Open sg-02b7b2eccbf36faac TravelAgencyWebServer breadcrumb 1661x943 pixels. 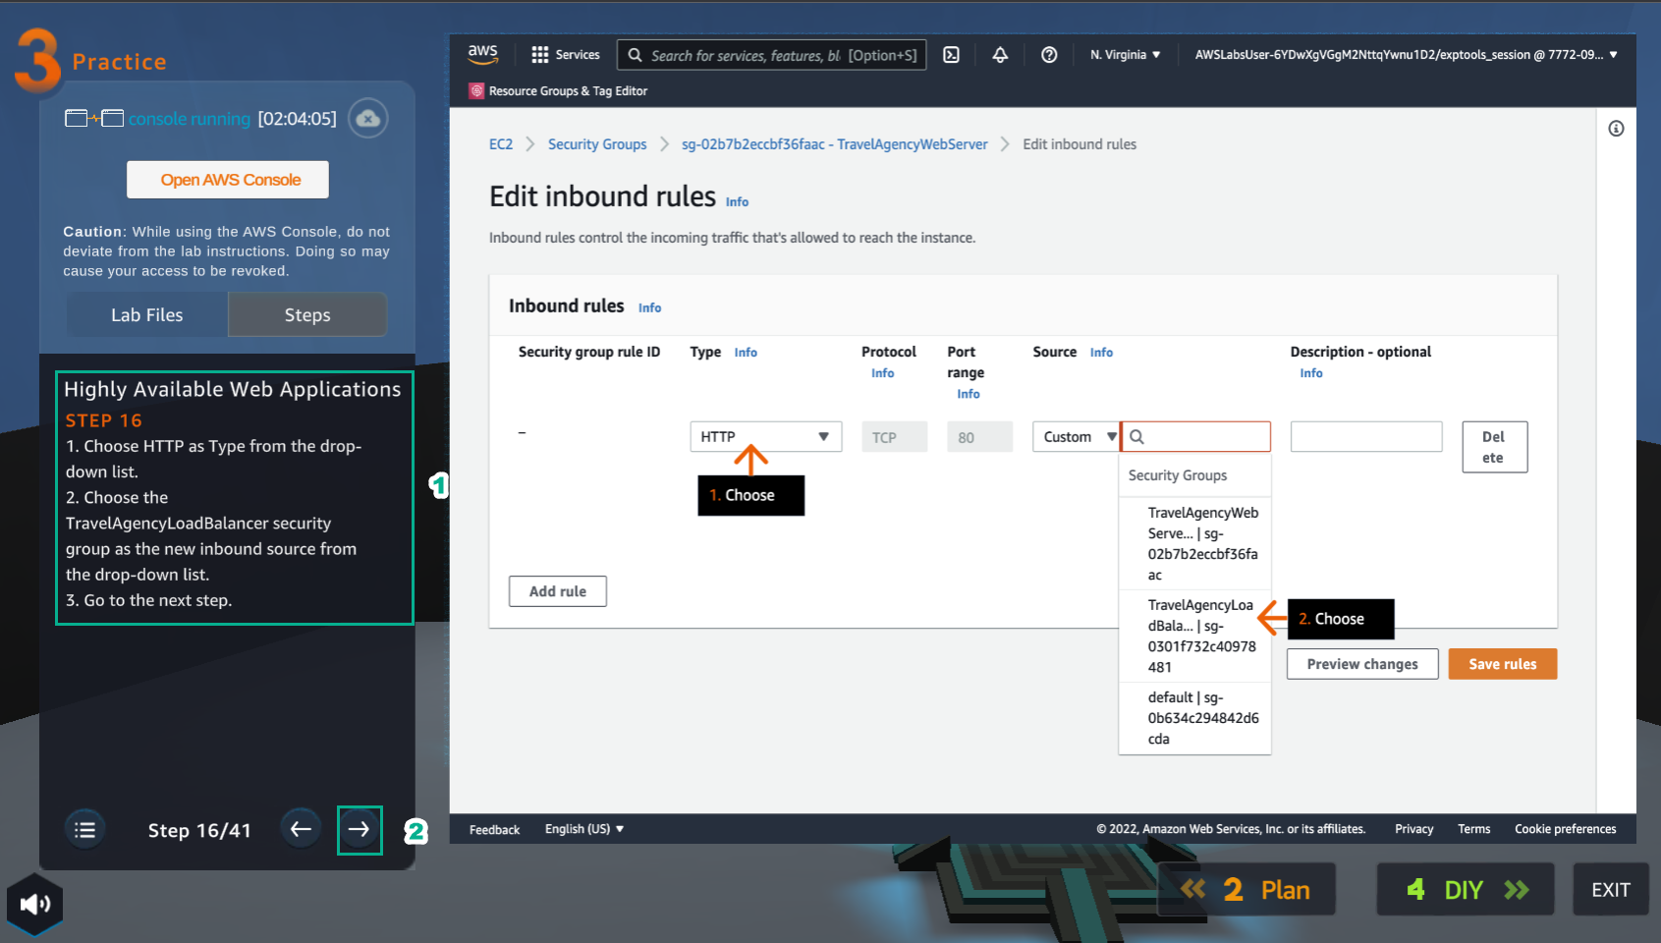(835, 144)
